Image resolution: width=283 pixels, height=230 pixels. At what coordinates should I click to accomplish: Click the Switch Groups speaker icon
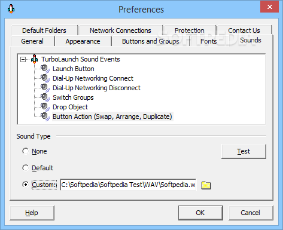[x=45, y=97]
